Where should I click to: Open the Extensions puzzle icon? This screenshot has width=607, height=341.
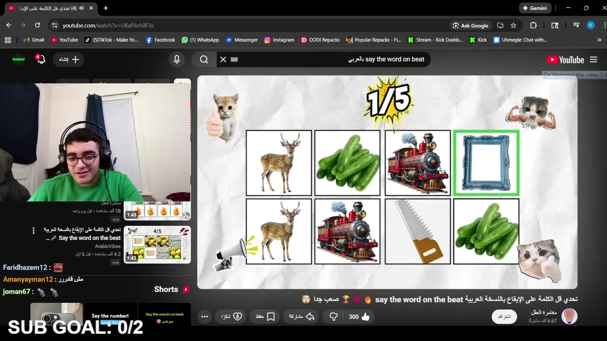pos(533,25)
